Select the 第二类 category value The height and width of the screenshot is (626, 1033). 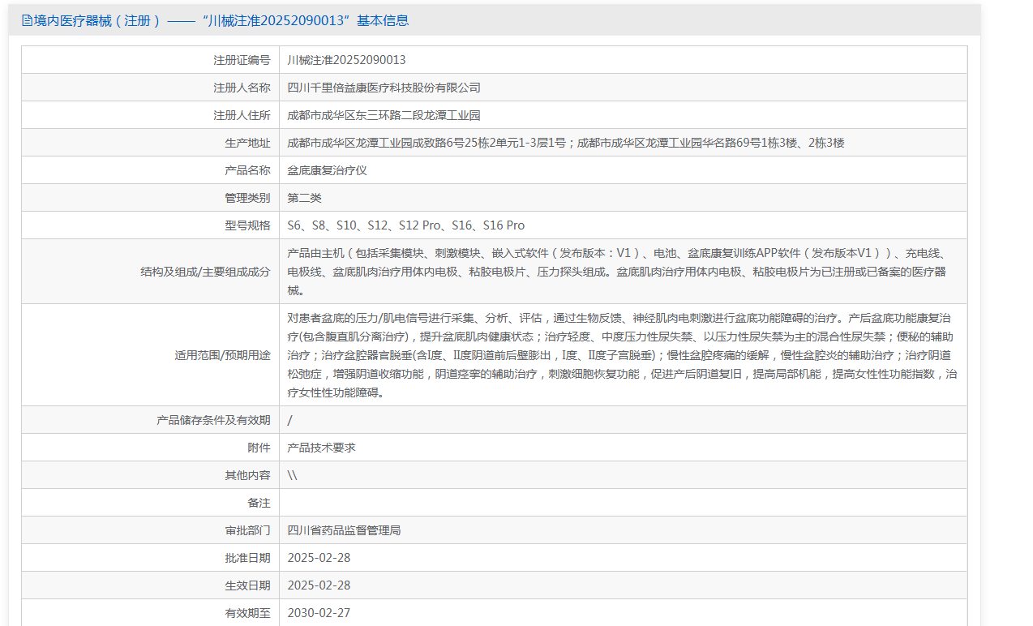tap(304, 198)
